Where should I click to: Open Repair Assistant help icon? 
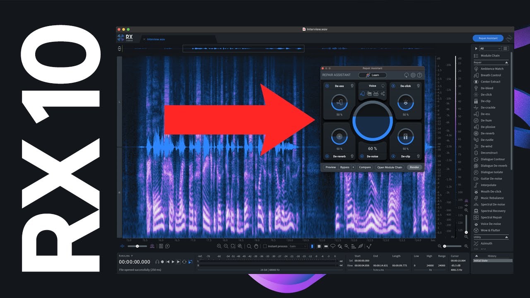tap(419, 75)
